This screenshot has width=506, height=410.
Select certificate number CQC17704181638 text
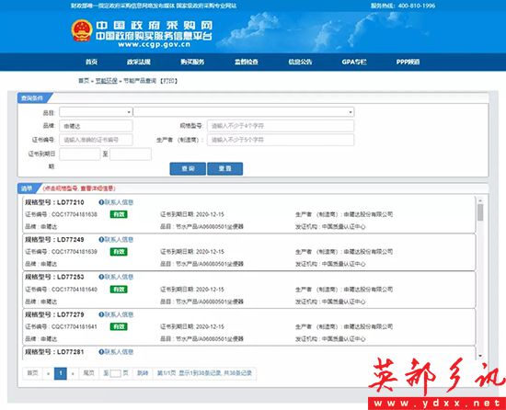tap(75, 214)
